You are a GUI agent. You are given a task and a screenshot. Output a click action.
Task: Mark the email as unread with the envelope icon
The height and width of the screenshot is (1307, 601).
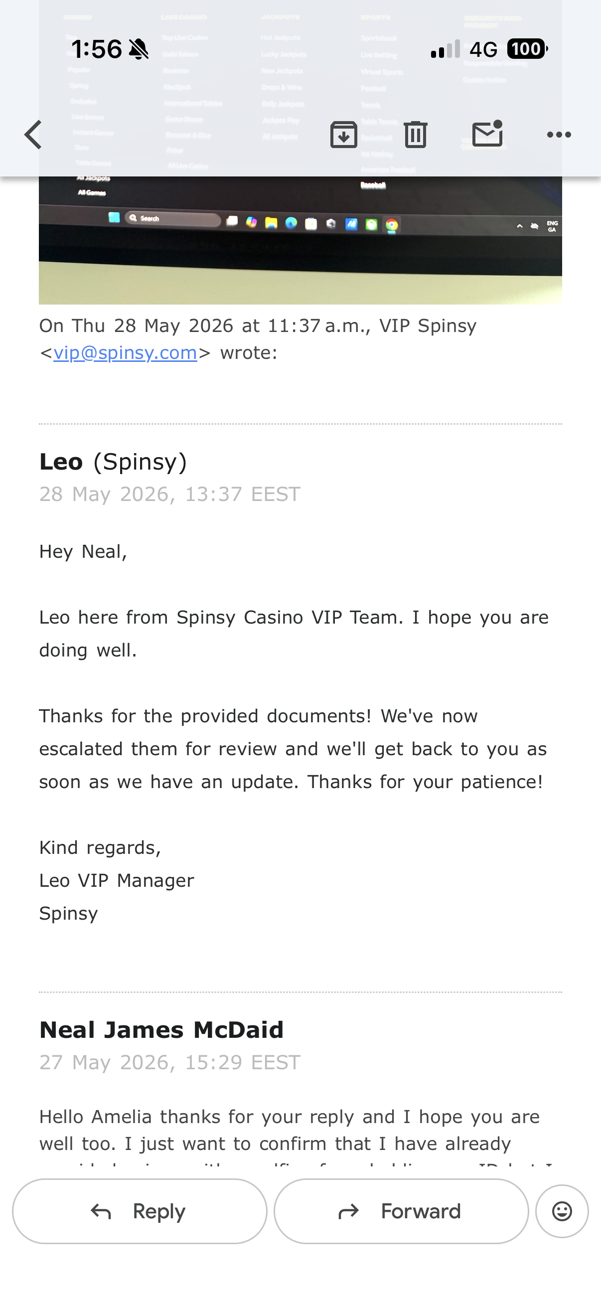pos(487,134)
